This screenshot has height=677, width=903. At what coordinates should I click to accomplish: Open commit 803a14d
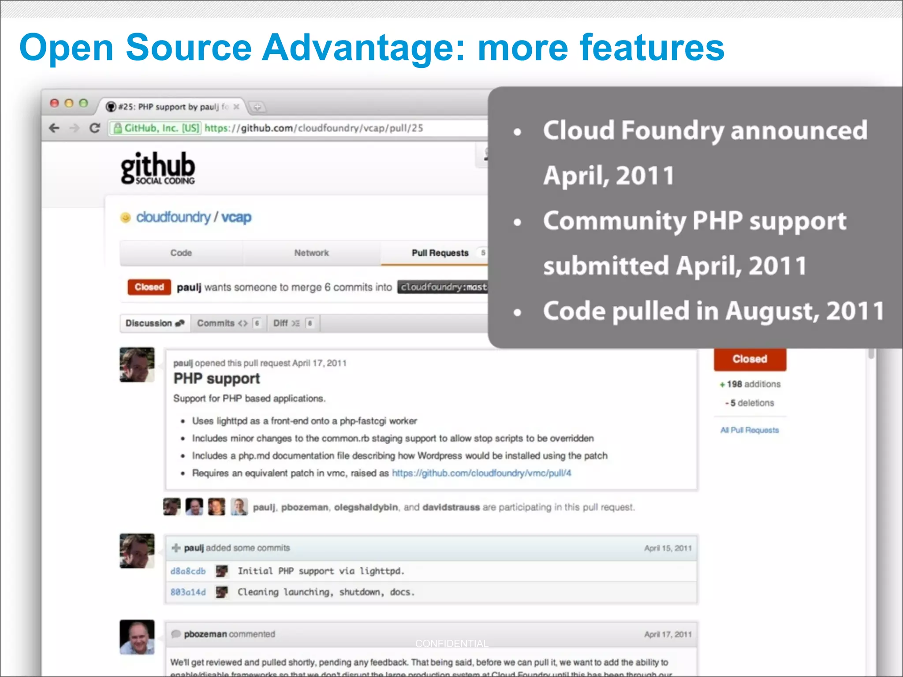[188, 592]
